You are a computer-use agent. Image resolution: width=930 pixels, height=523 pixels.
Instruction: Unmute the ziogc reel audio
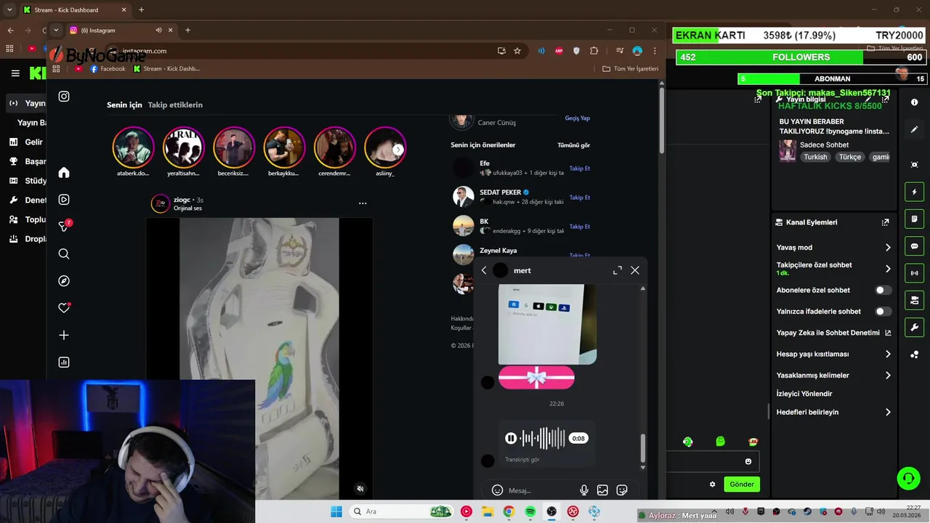click(360, 489)
